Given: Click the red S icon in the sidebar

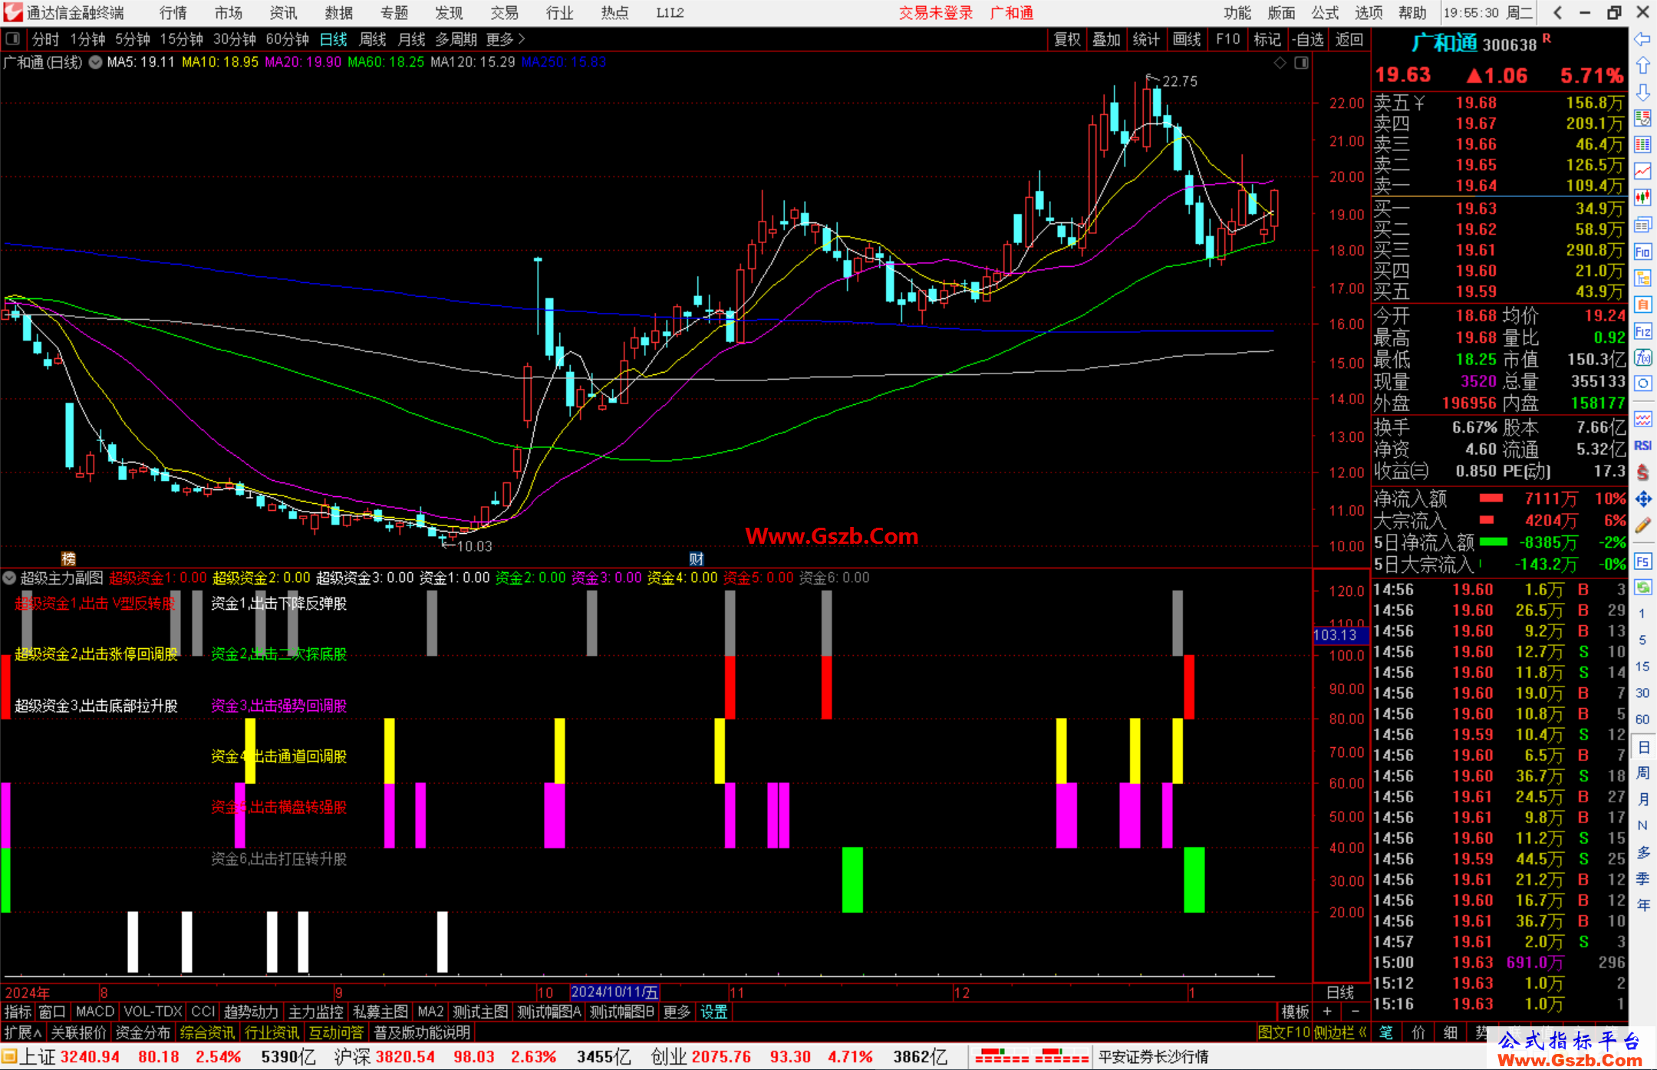Looking at the screenshot, I should pyautogui.click(x=1642, y=472).
